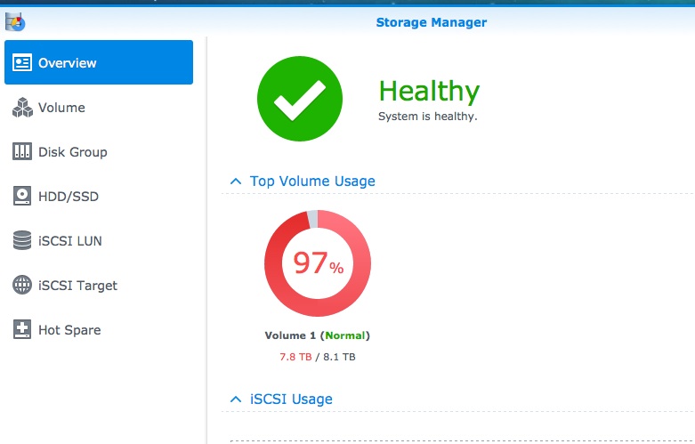Click the Top Volume Usage heading
The width and height of the screenshot is (695, 444).
[x=312, y=182]
